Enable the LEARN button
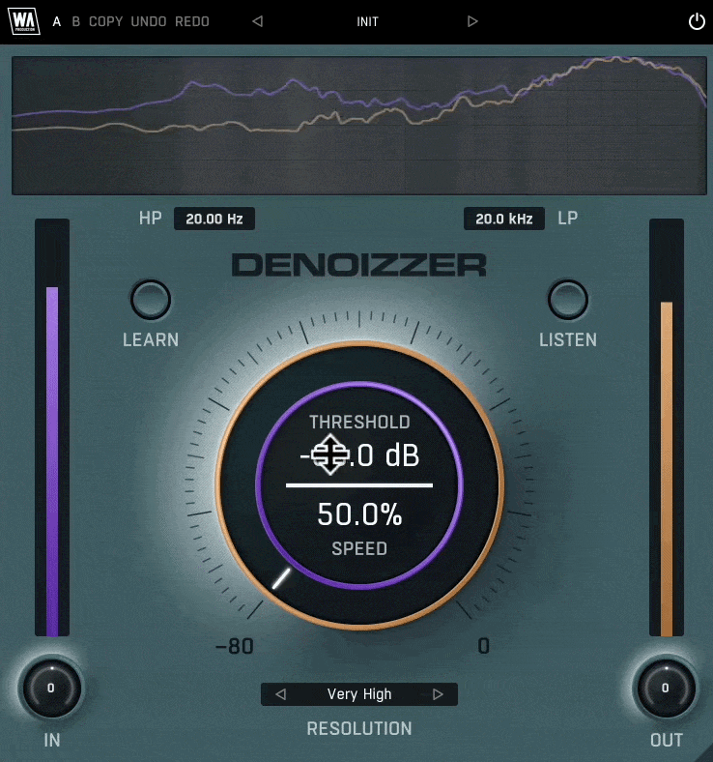The width and height of the screenshot is (713, 762). [x=151, y=300]
